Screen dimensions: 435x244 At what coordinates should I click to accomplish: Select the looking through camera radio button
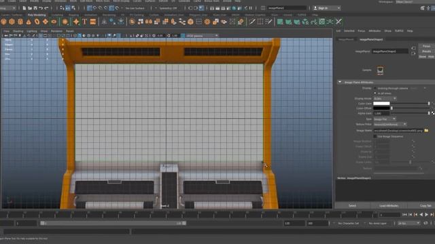click(x=375, y=88)
